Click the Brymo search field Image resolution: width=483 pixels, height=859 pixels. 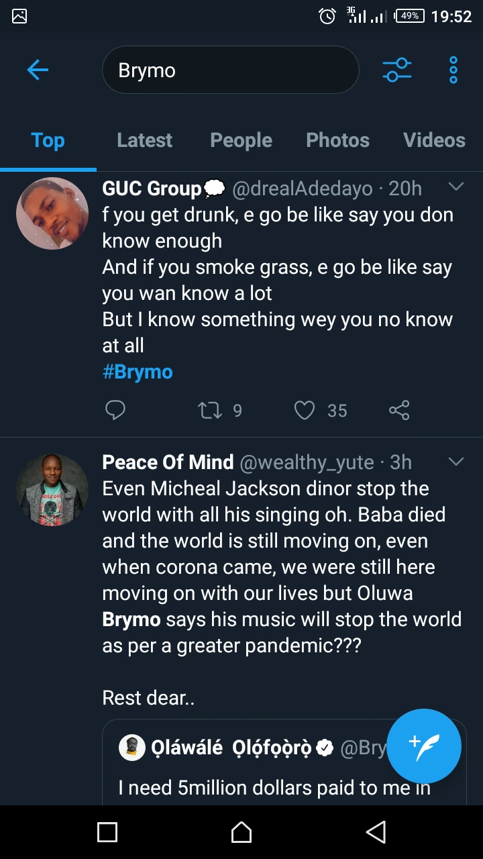(x=230, y=70)
